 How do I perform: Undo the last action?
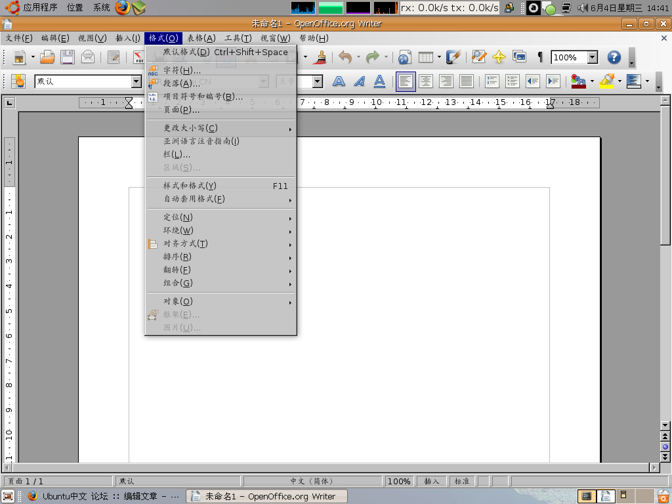(x=345, y=57)
